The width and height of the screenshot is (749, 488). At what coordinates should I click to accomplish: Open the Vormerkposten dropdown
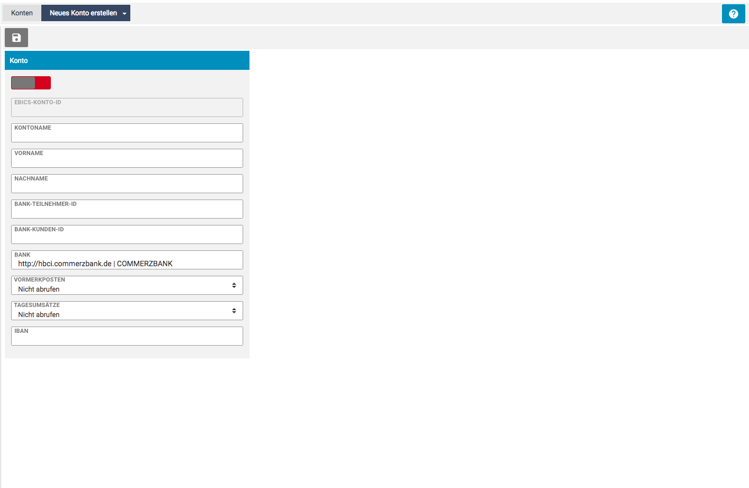point(127,285)
